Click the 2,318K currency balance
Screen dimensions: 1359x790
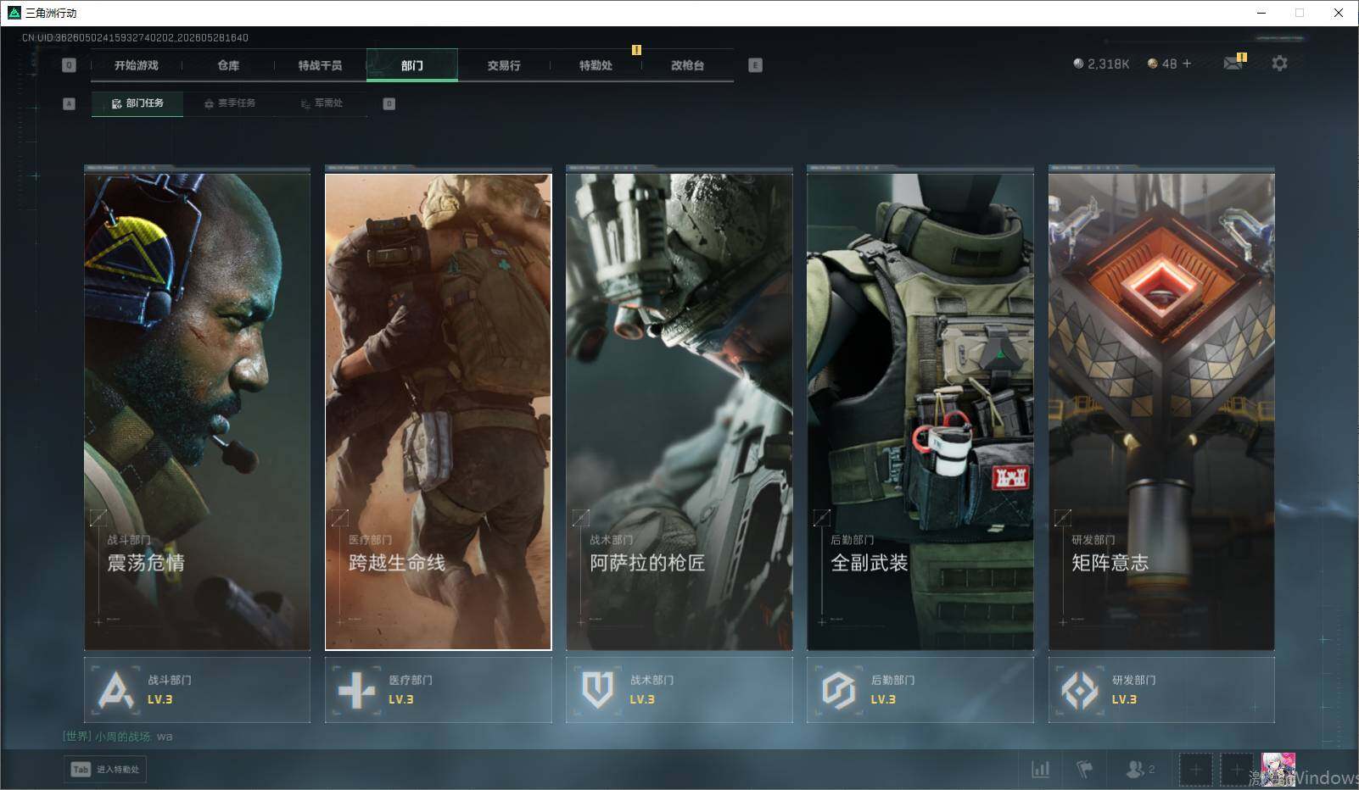1101,64
